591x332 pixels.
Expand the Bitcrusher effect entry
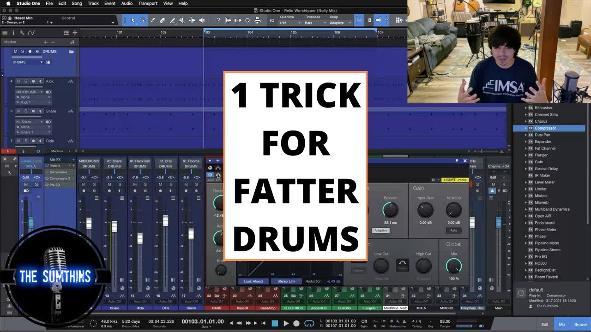(x=525, y=108)
